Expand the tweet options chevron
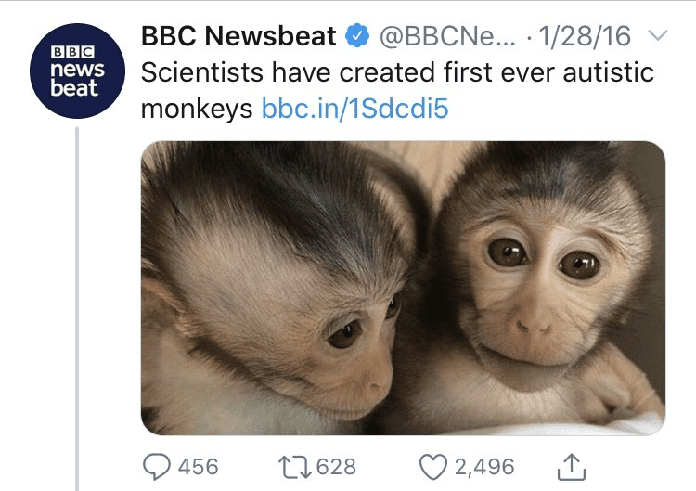This screenshot has height=491, width=696. tap(658, 34)
